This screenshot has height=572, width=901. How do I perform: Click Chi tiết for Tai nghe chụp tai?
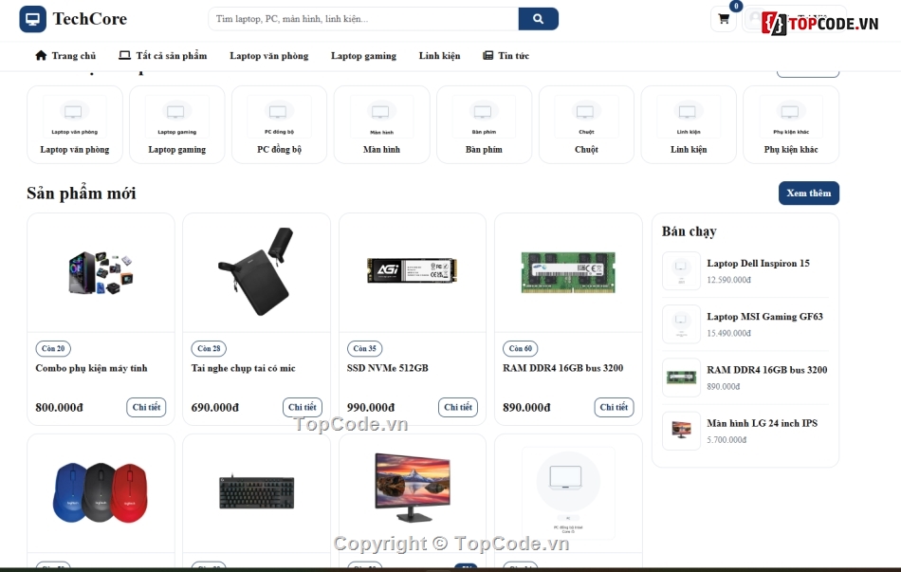[303, 407]
